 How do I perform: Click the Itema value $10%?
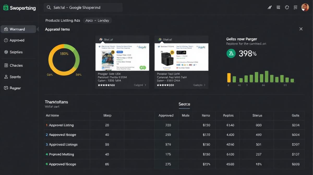[206, 164]
